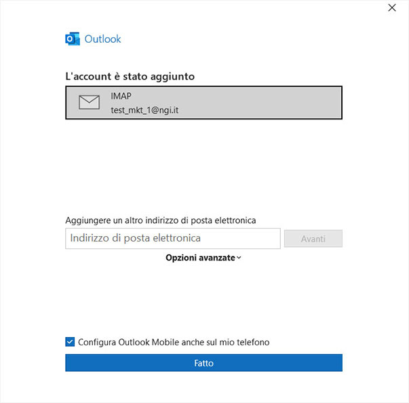Click the small chevron beside Opzioni avanzate

(x=239, y=258)
